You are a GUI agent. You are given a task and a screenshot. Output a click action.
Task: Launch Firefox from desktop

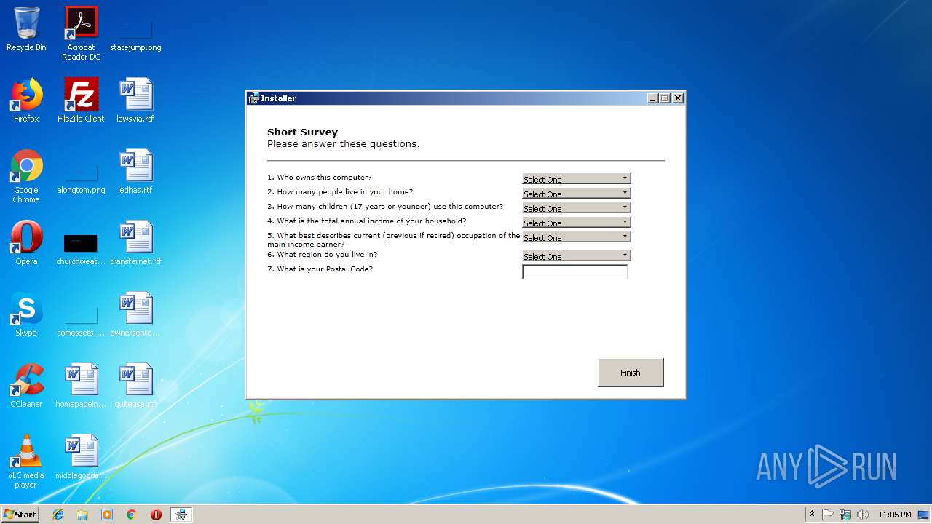(x=26, y=100)
